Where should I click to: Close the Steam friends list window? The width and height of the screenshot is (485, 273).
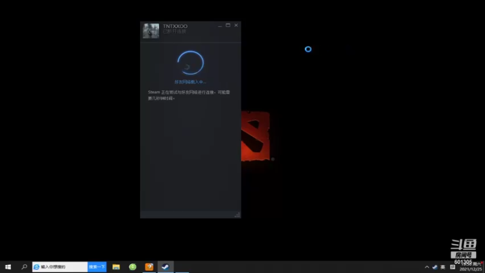click(236, 25)
